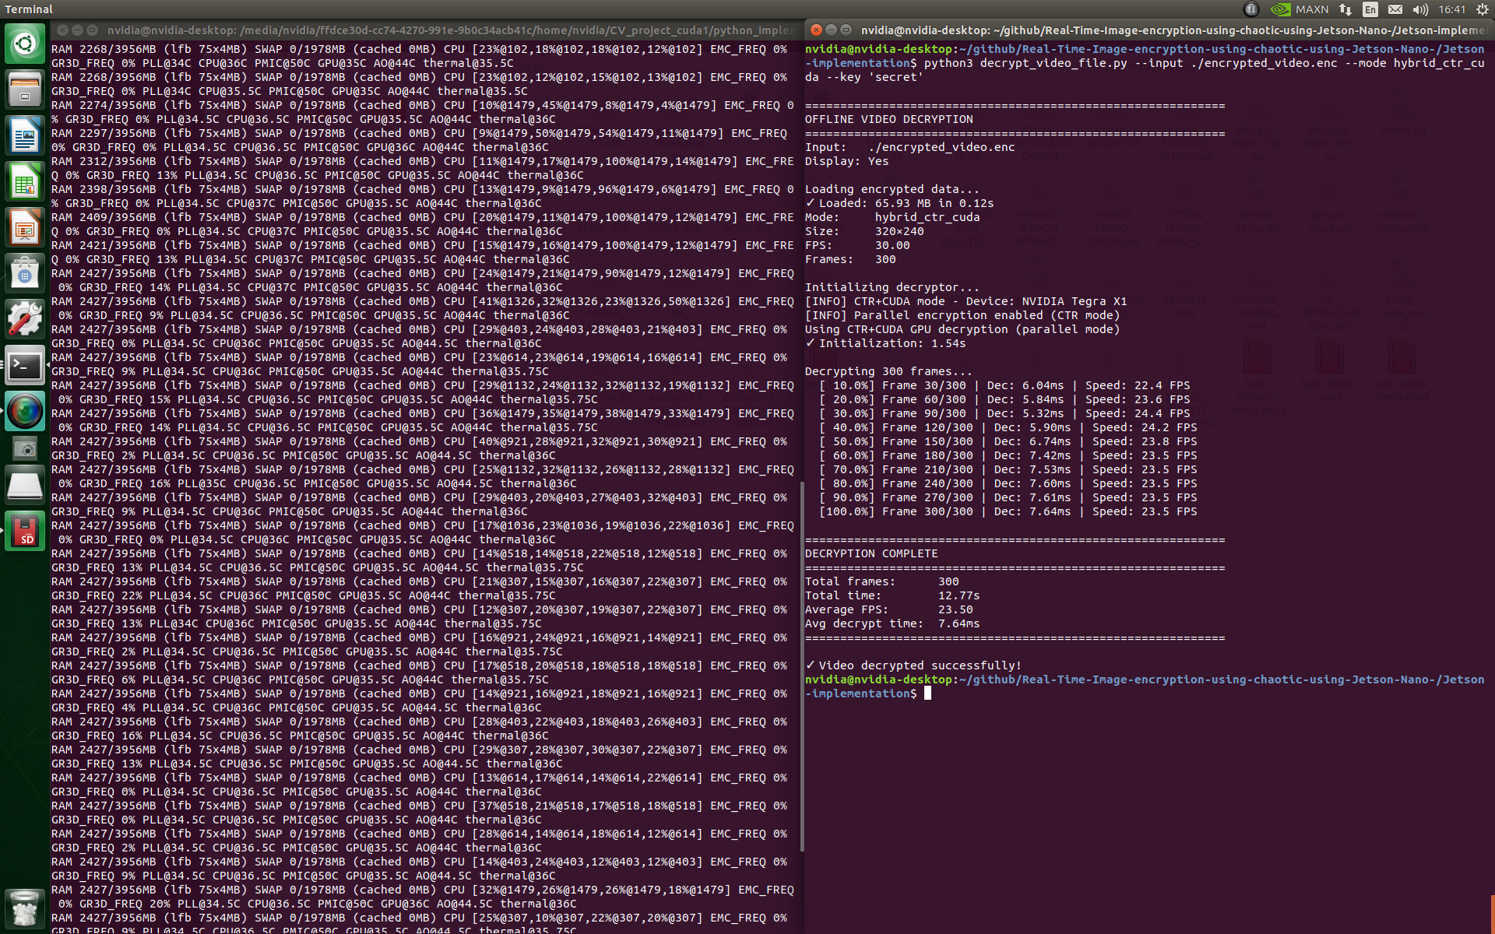The height and width of the screenshot is (934, 1495).
Task: Maximize the right decryption terminal window
Action: (846, 30)
